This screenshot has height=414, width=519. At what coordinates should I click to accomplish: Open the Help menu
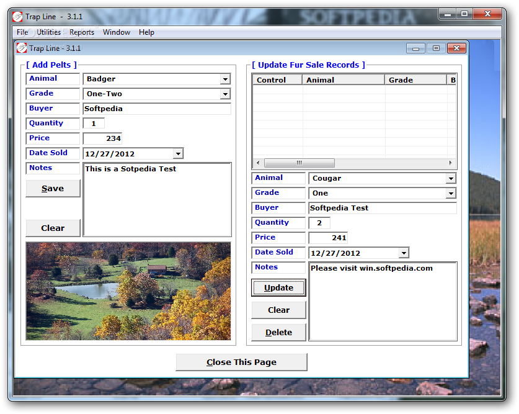[x=146, y=32]
